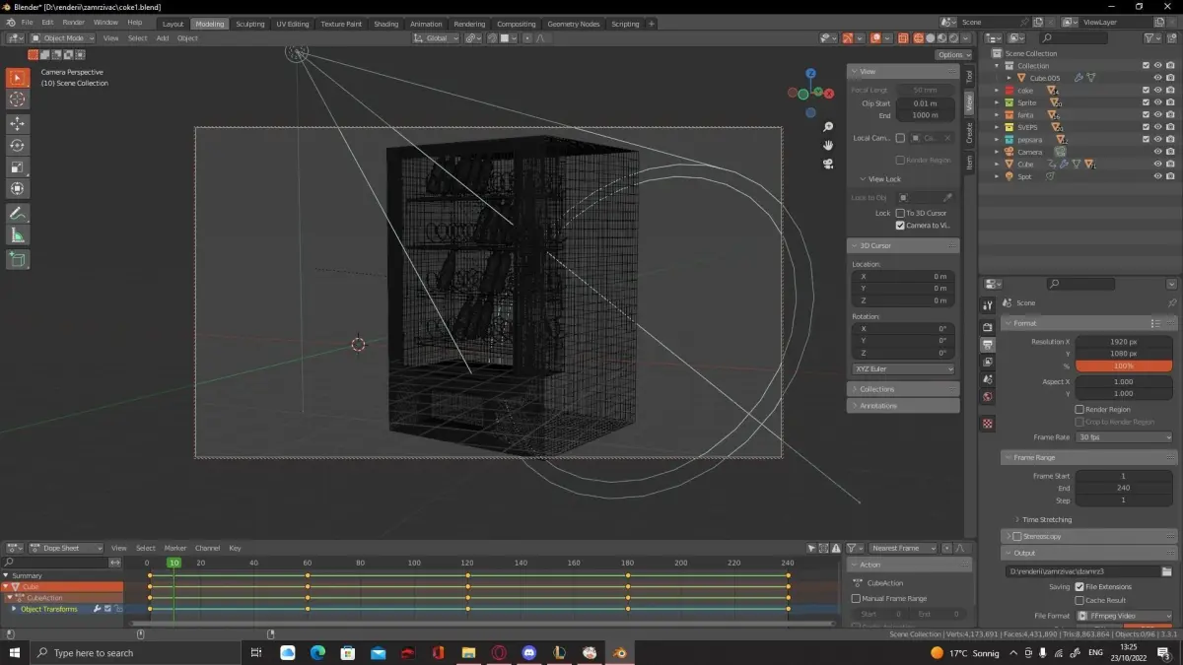Click the pan view hand icon
The image size is (1183, 665).
click(828, 145)
